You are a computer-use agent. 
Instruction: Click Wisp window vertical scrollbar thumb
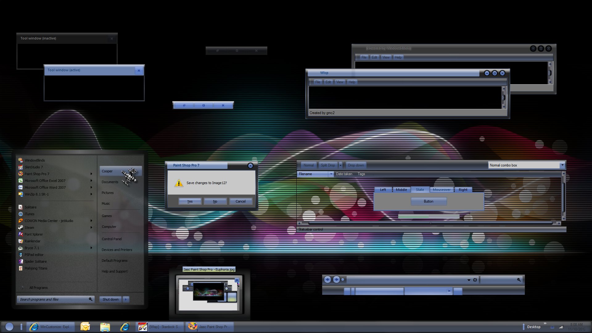tap(504, 97)
